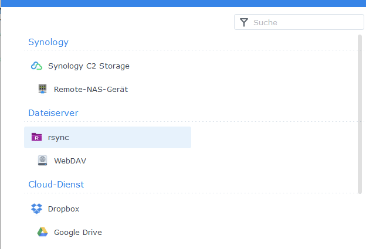This screenshot has height=249, width=366.
Task: Click the filter funnel icon in search
Action: coord(244,22)
